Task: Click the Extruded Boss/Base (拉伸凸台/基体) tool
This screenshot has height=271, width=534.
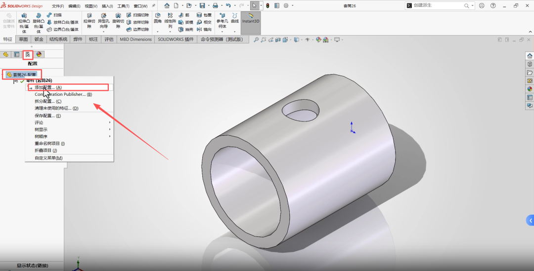Action: 24,22
